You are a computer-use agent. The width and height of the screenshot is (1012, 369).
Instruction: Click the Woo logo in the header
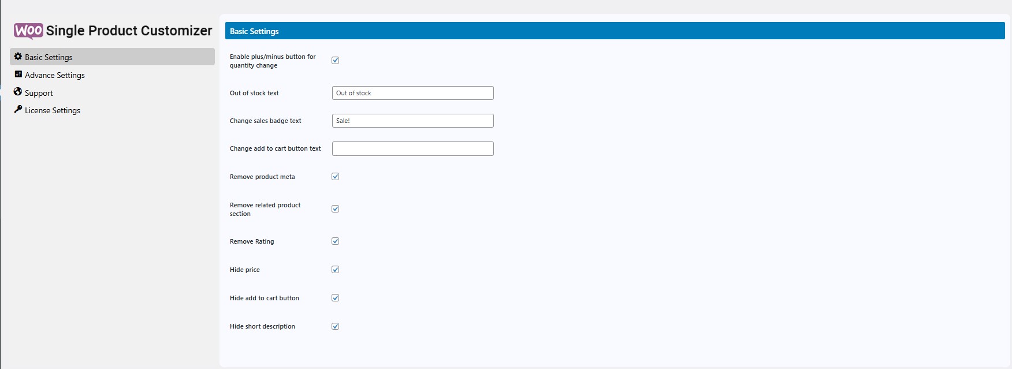coord(28,31)
